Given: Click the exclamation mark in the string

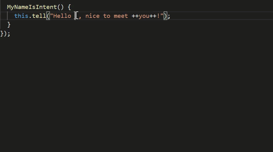Looking at the screenshot, I should point(158,16).
